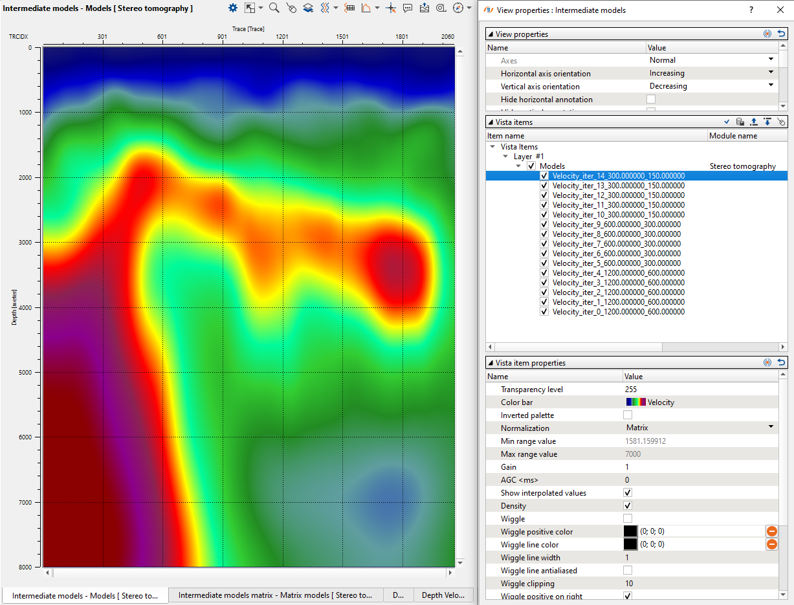Open the Vertical axis orientation dropdown

click(x=771, y=86)
